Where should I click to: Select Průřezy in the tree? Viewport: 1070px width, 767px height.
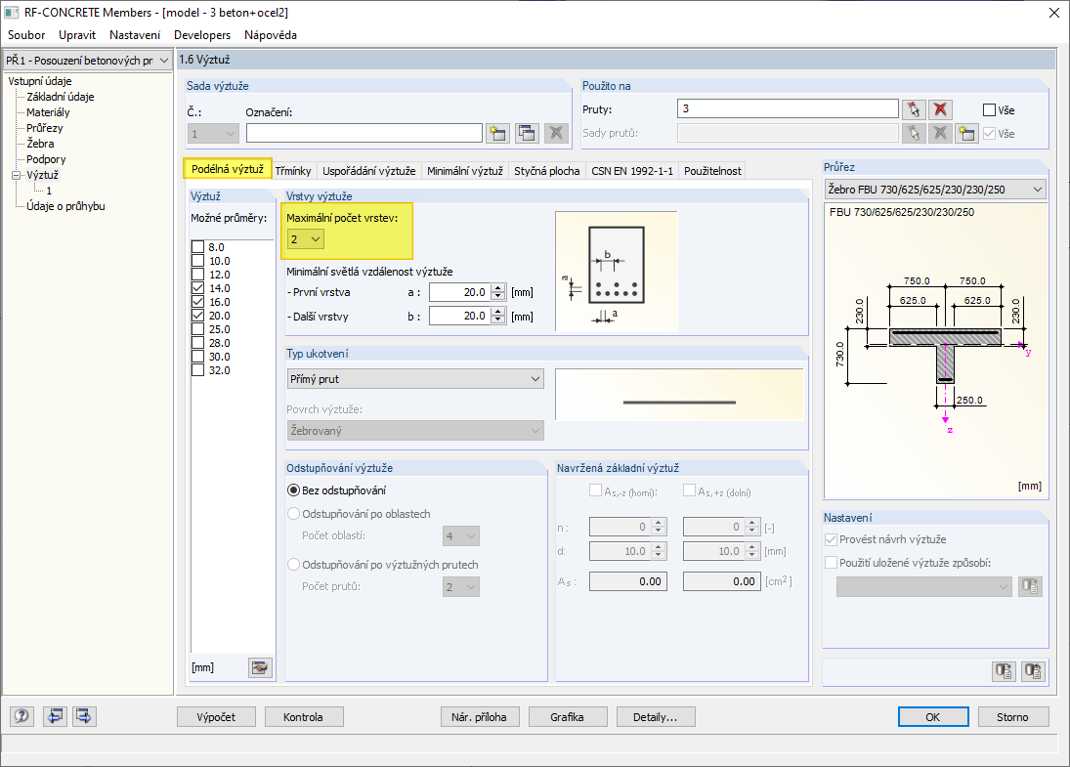pyautogui.click(x=44, y=128)
